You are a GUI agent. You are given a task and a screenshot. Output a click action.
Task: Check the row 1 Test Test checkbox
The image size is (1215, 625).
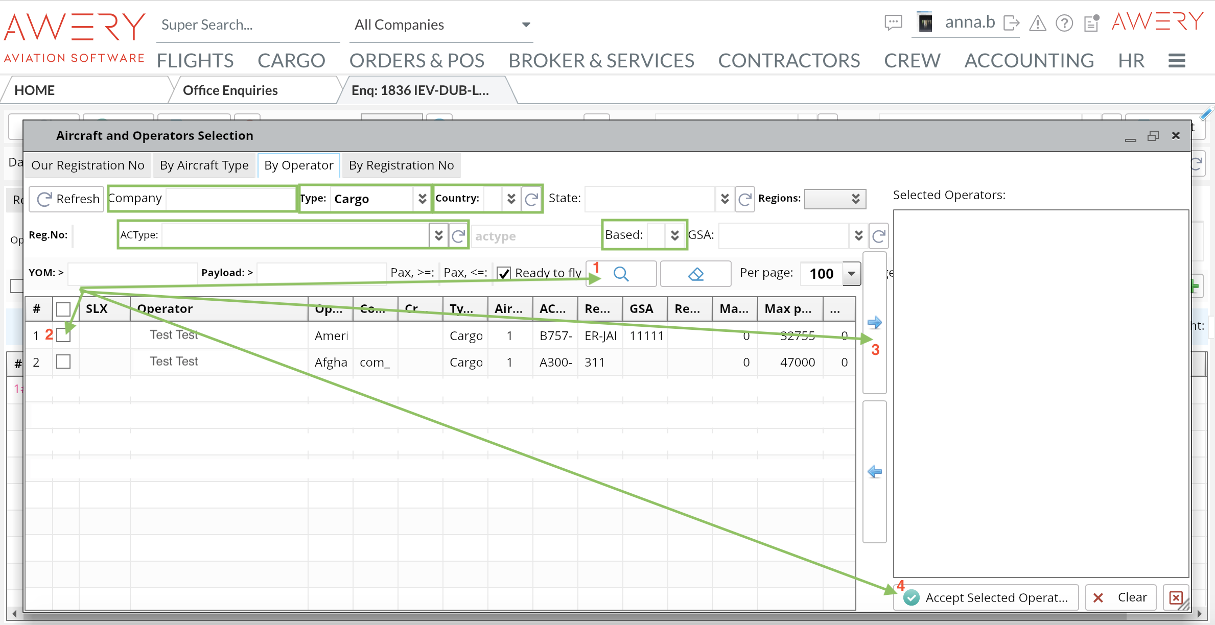(63, 335)
